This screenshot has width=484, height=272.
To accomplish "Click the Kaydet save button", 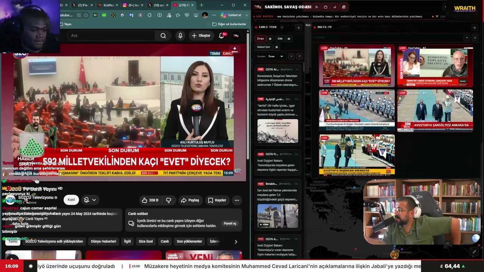I will 217,200.
